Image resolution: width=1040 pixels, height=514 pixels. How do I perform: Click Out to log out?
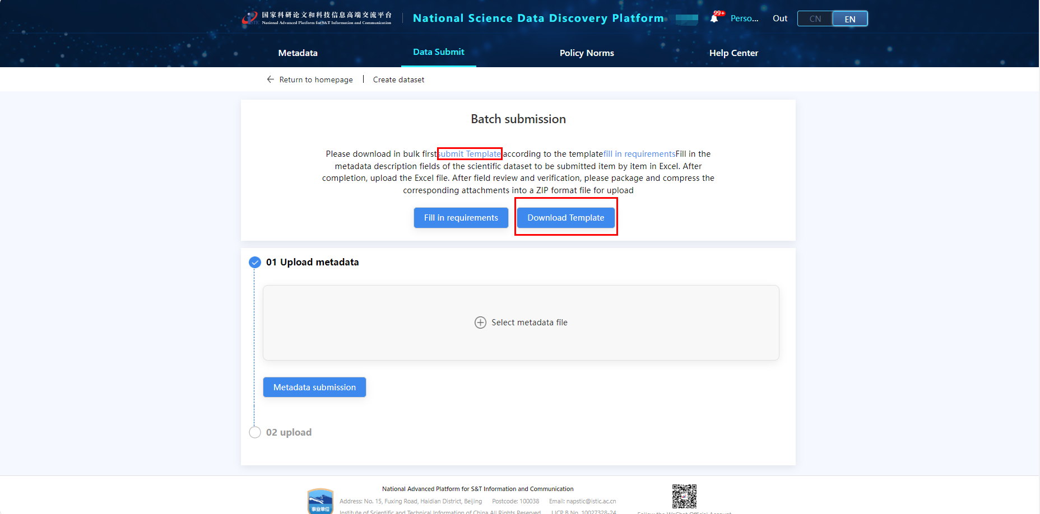tap(779, 18)
